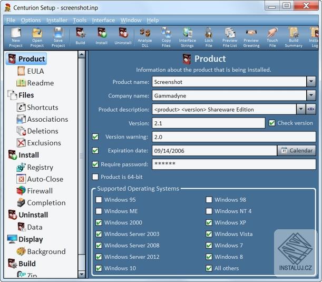
Task: Open the Build section in sidebar tree
Action: pos(22,264)
